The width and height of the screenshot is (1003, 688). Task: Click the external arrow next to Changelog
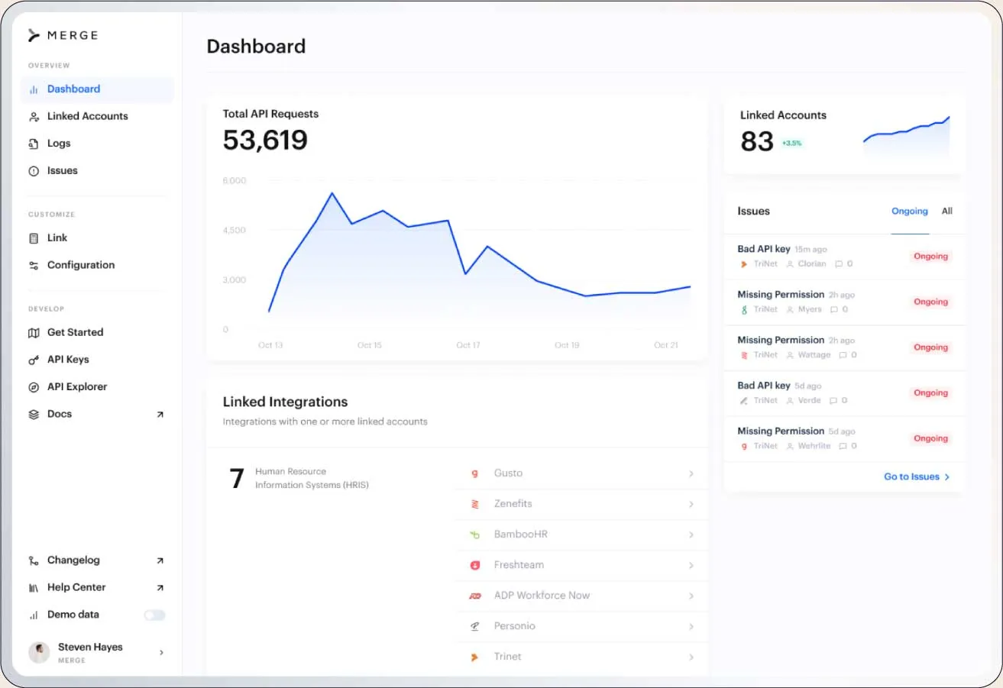click(160, 560)
